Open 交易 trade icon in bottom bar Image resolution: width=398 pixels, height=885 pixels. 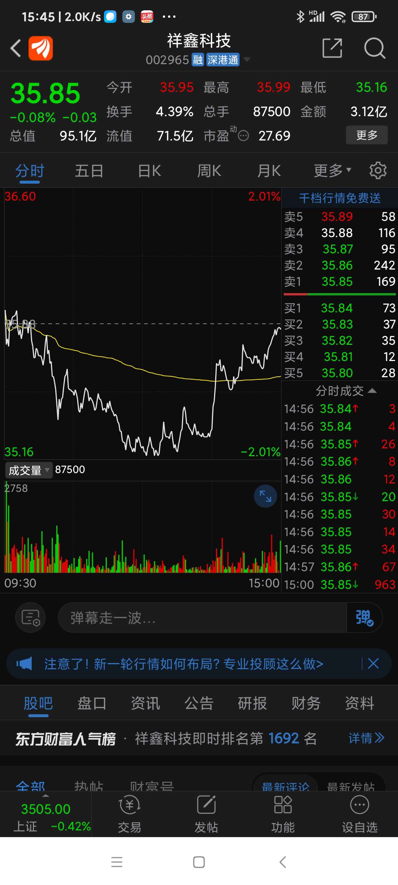click(x=130, y=815)
